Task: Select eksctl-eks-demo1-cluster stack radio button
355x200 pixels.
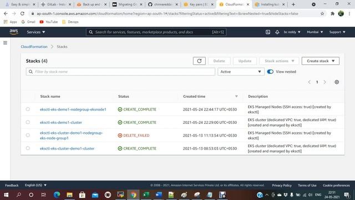Action: pos(28,122)
